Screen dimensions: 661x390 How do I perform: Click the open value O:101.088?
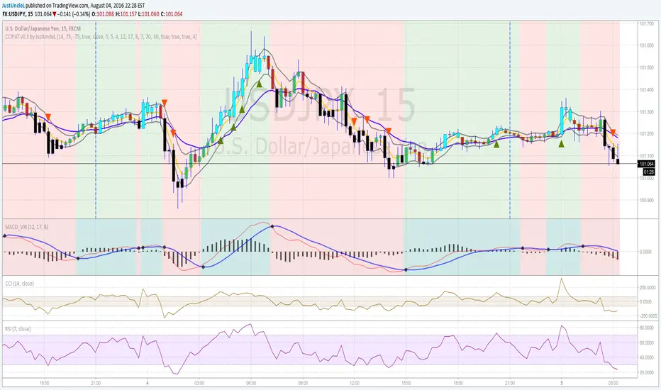tap(102, 14)
